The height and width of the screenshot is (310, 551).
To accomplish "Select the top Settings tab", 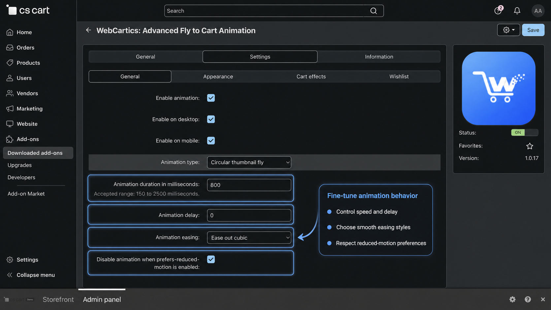I will [260, 57].
